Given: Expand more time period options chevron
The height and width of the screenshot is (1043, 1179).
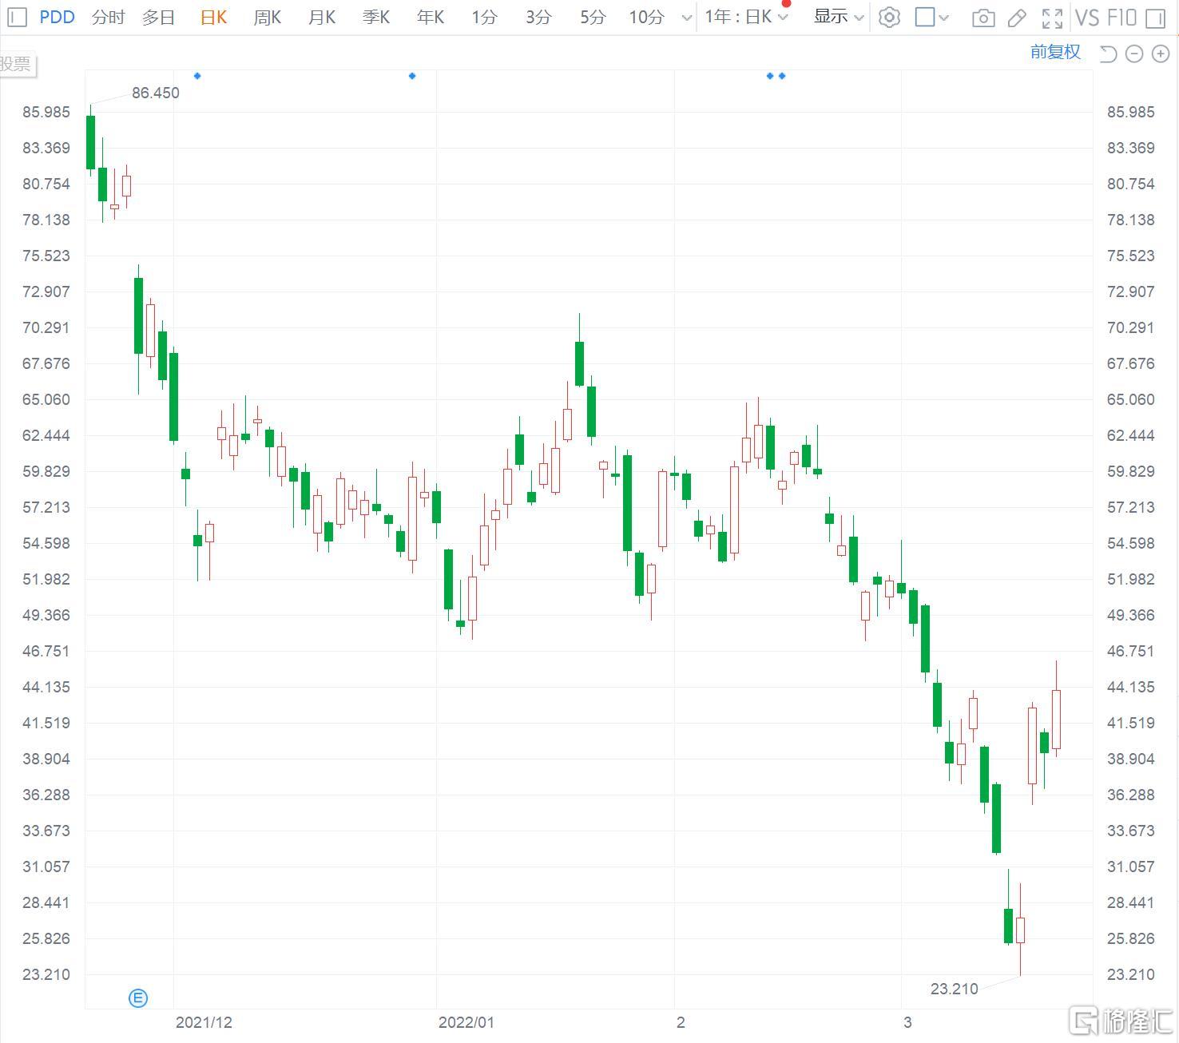Looking at the screenshot, I should (x=686, y=18).
